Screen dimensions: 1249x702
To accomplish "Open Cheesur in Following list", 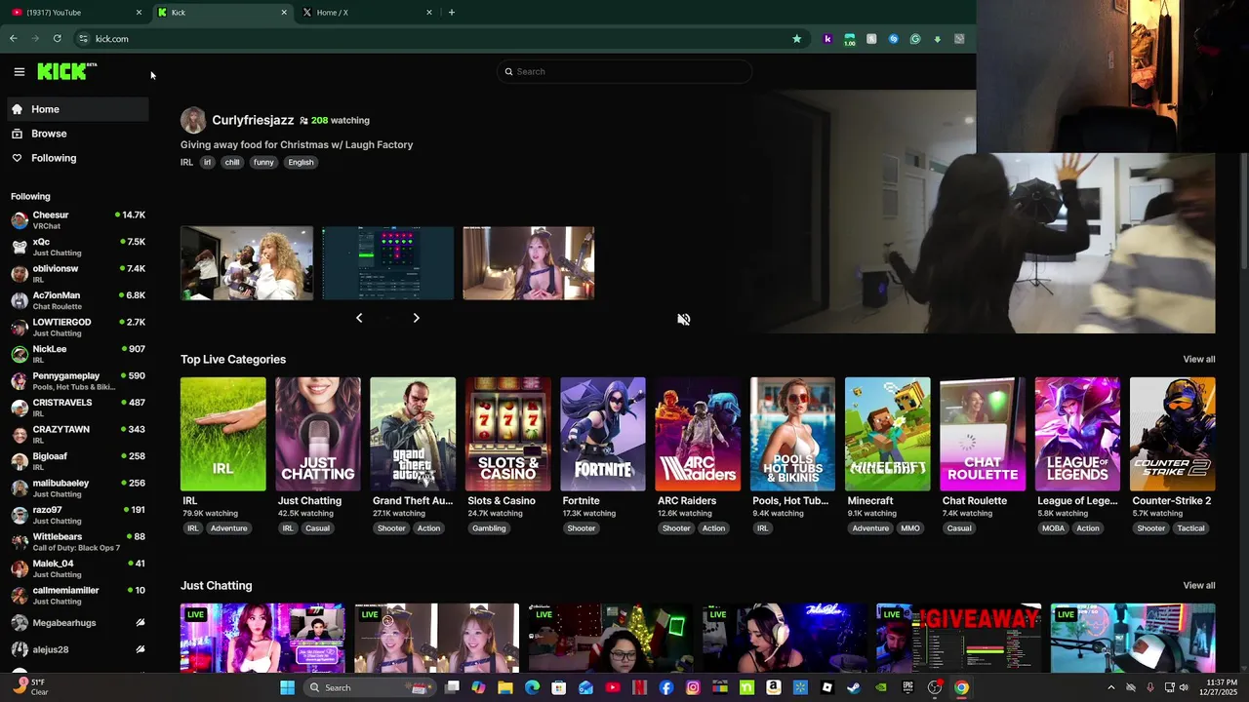I will 78,219.
